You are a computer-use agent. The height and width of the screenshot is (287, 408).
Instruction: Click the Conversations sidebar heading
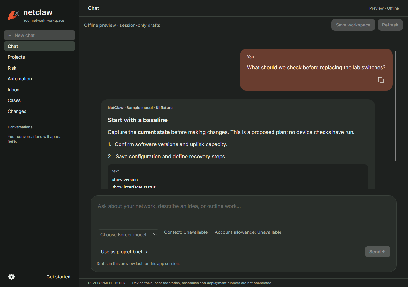(x=20, y=127)
